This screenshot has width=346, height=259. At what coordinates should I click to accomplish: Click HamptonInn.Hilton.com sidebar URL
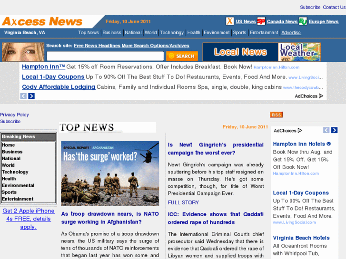pos(296,173)
